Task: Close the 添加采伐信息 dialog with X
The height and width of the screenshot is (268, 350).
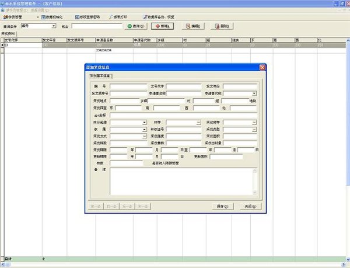Action: tap(262, 67)
